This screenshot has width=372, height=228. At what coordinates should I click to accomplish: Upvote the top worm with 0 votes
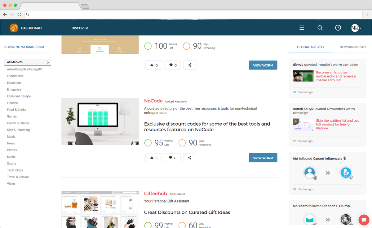coord(154,65)
